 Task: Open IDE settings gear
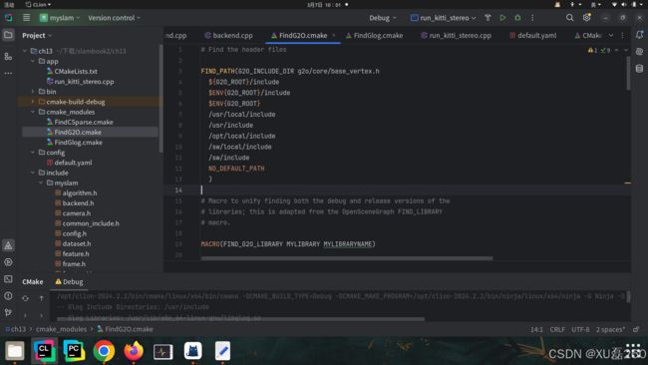pos(586,18)
